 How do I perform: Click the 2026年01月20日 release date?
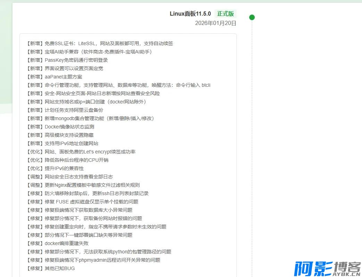(x=216, y=23)
